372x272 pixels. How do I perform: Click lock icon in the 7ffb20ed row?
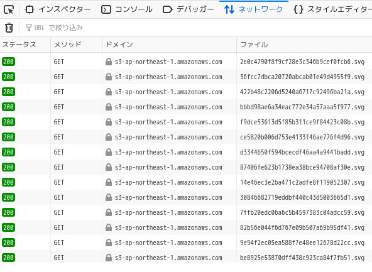(109, 212)
